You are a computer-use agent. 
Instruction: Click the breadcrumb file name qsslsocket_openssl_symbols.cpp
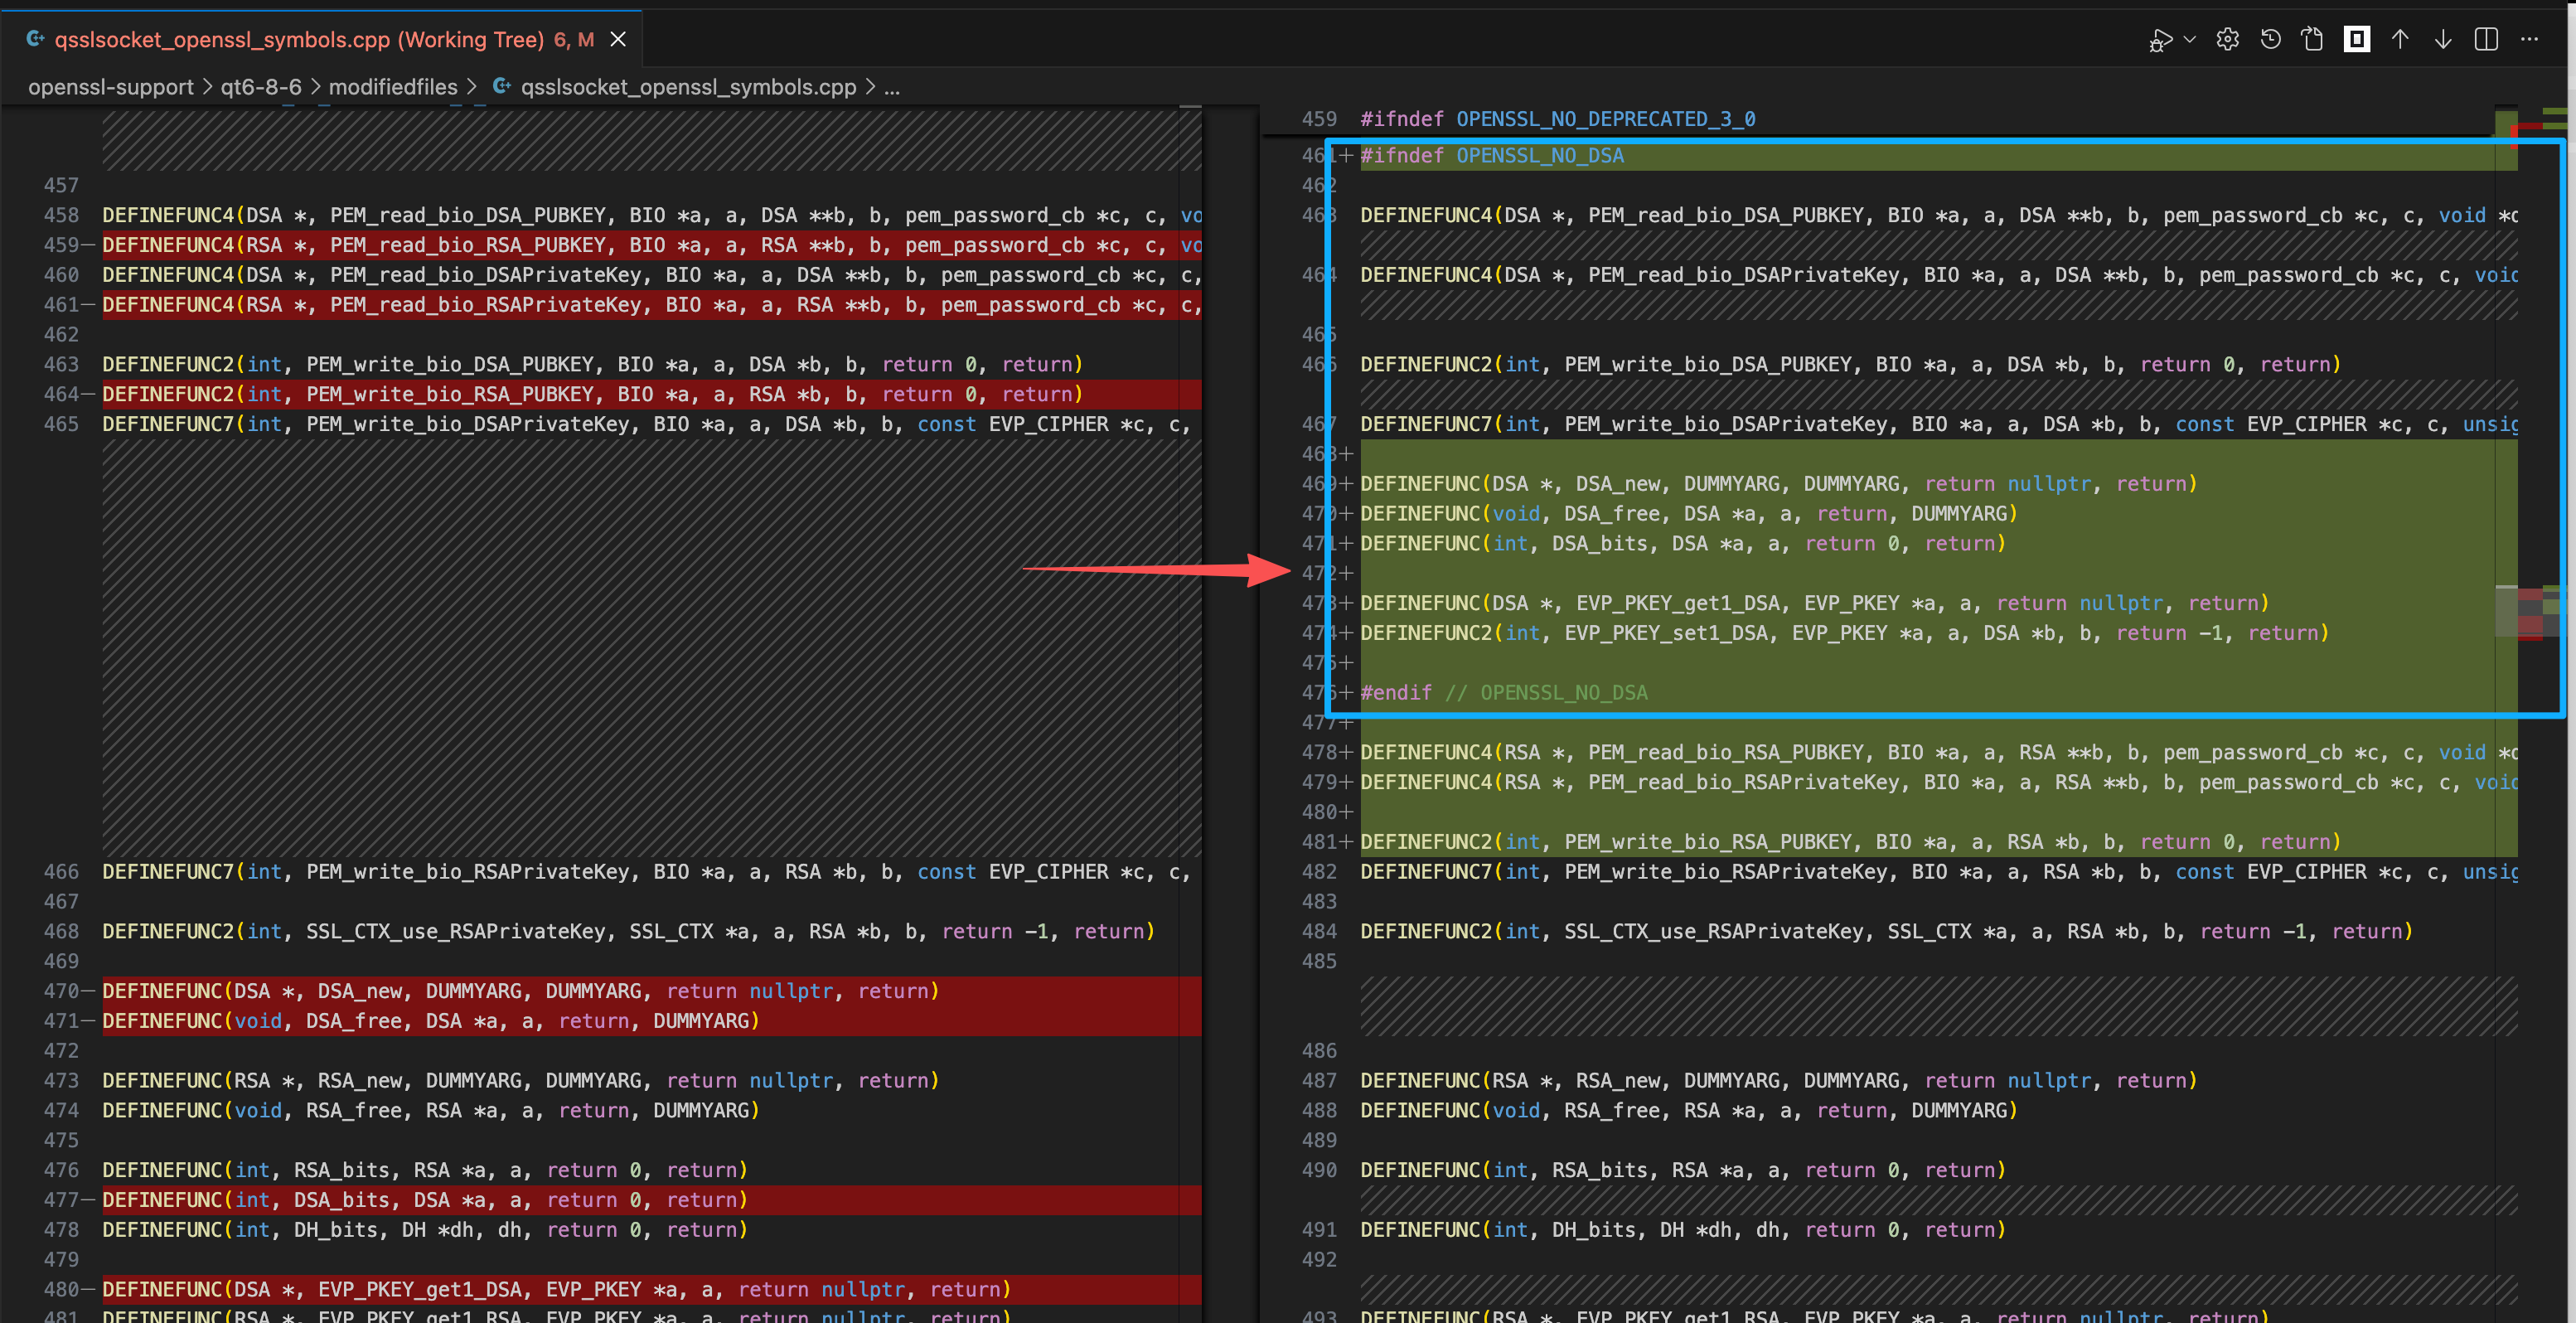(687, 88)
